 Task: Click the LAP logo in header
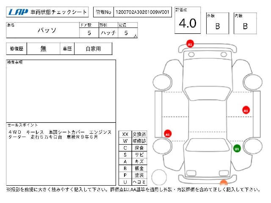click(x=18, y=12)
